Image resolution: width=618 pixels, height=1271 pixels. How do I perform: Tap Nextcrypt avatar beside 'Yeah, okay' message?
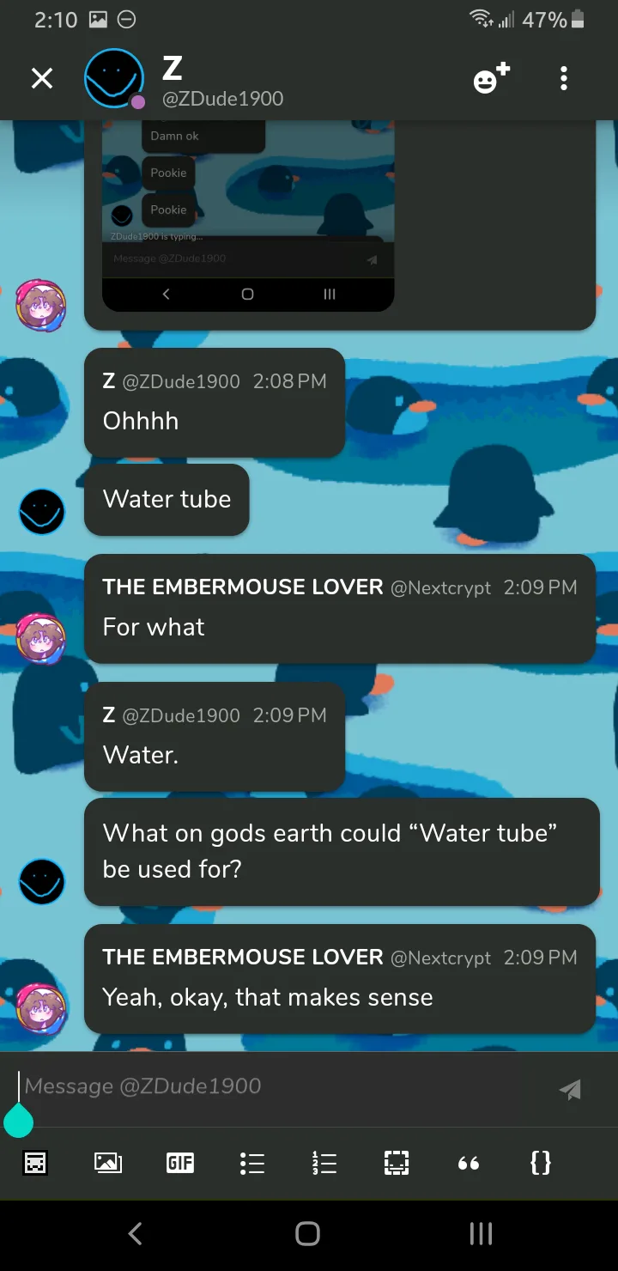point(41,1007)
